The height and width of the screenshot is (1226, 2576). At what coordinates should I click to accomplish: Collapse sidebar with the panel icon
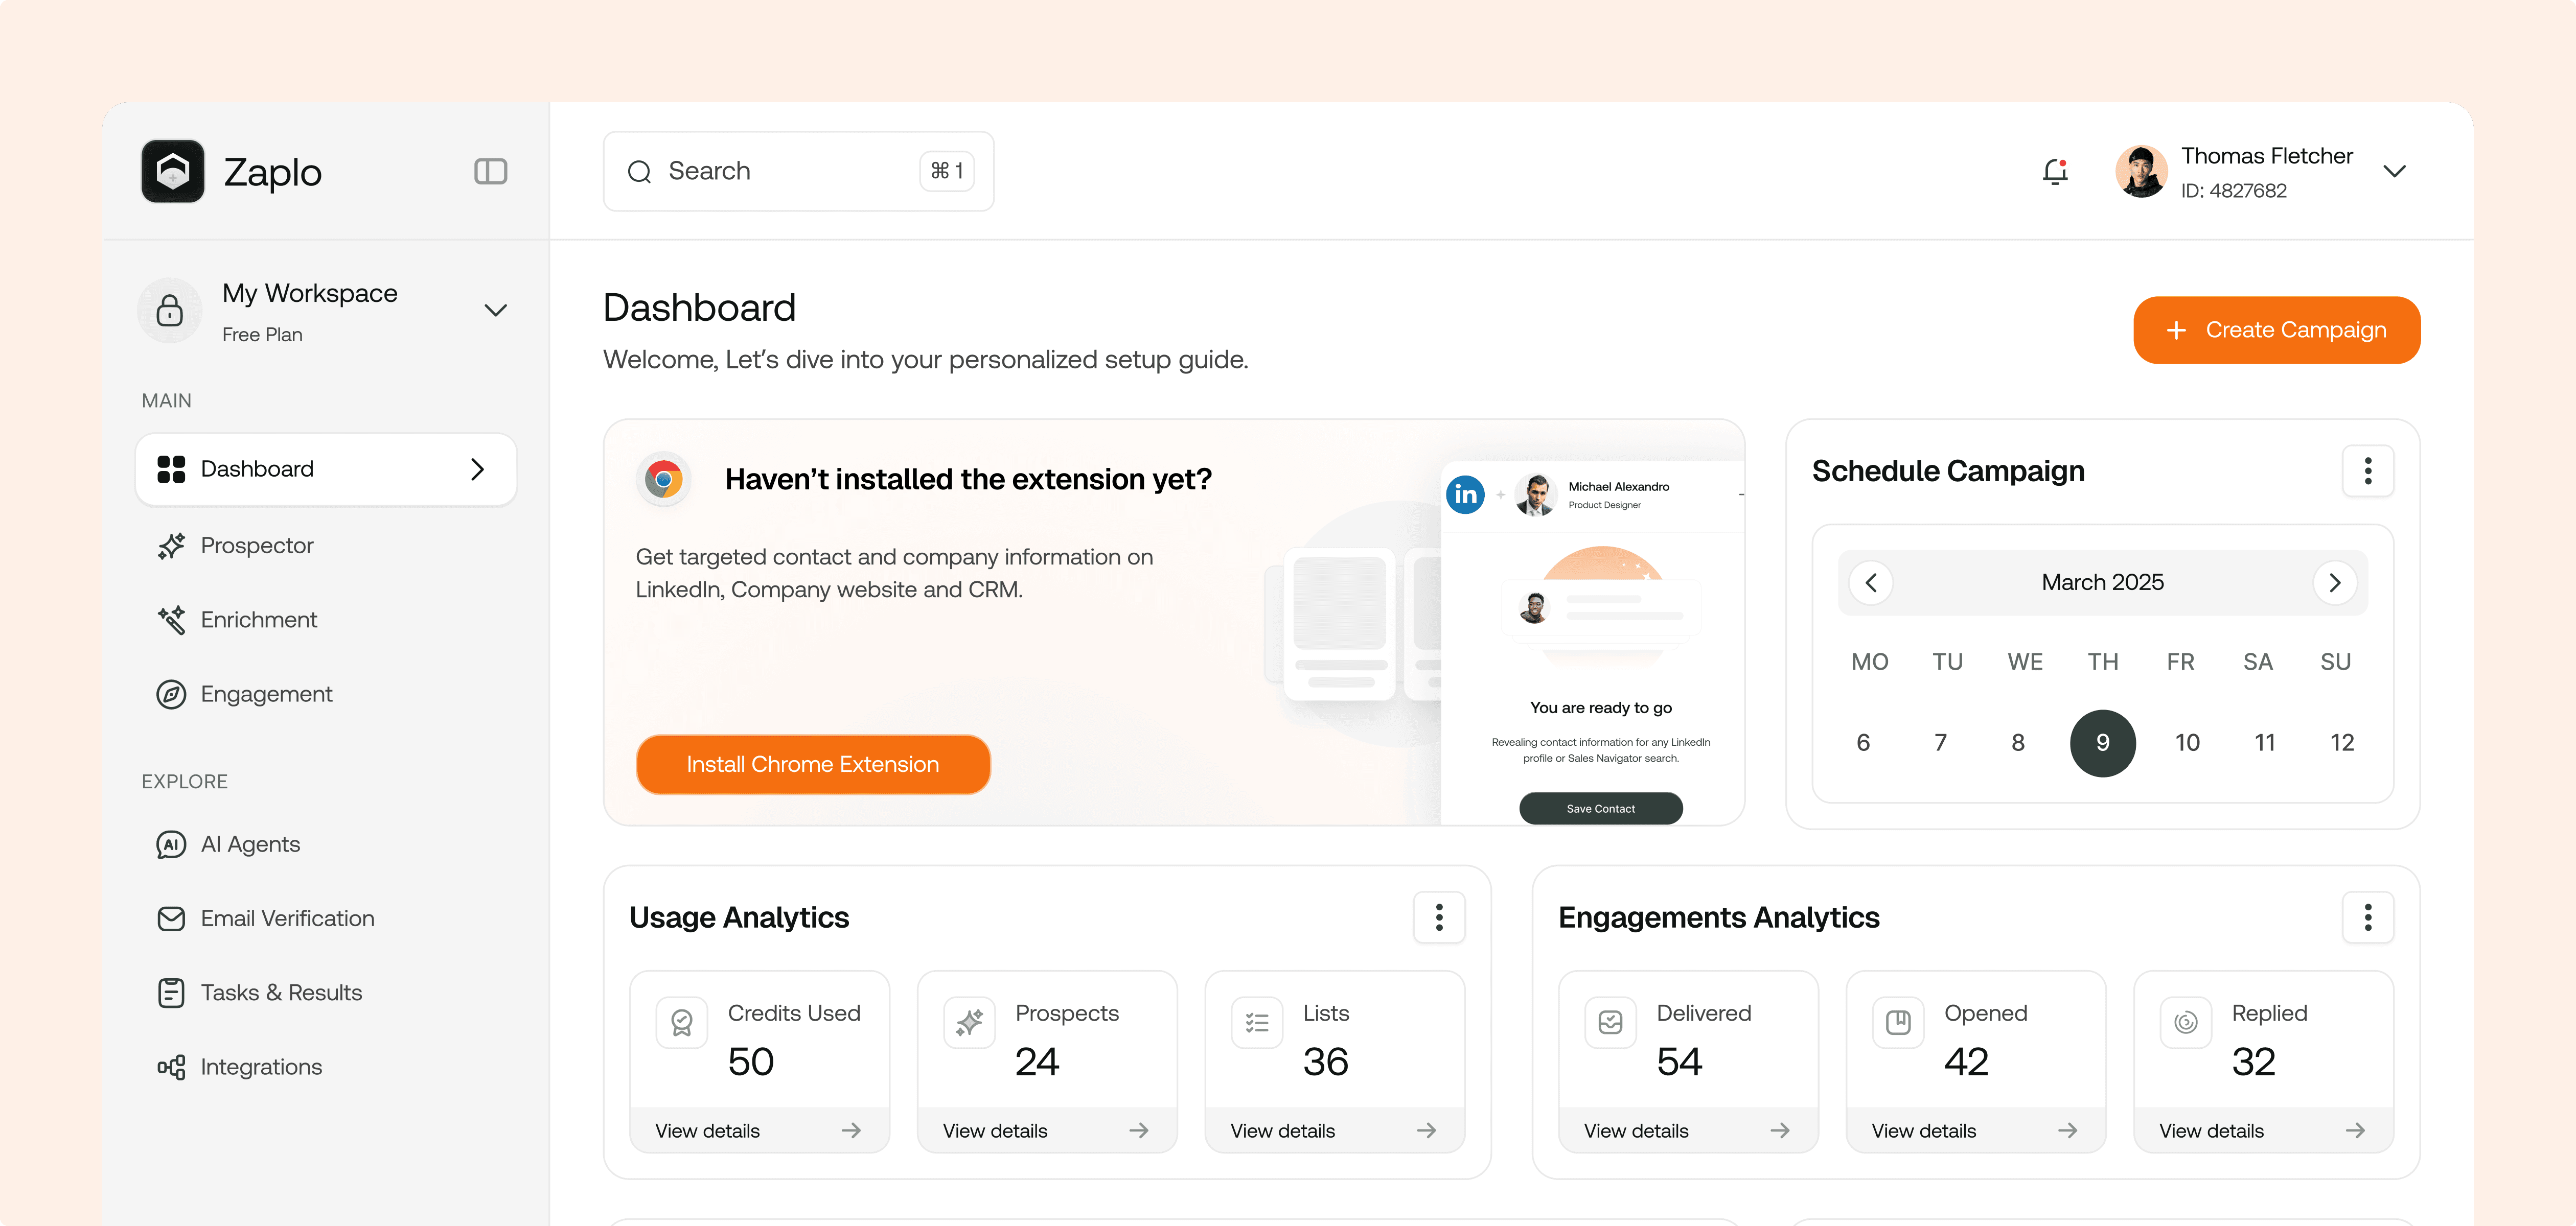(490, 171)
